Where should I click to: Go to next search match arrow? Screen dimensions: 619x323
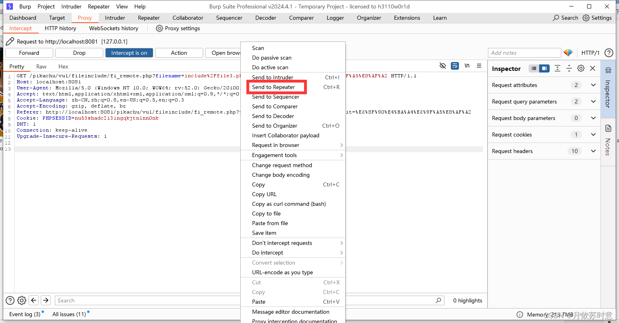46,300
